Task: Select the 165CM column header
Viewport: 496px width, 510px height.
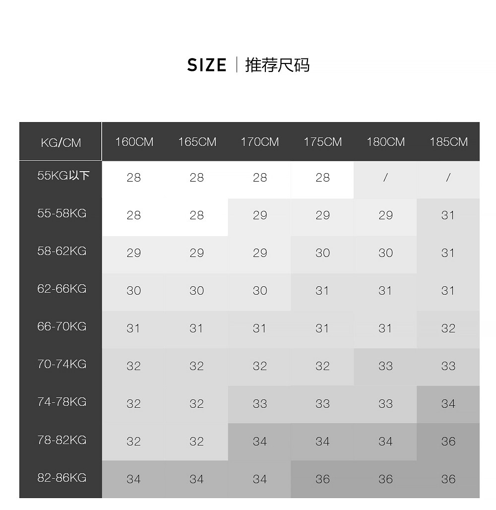Action: coord(197,142)
